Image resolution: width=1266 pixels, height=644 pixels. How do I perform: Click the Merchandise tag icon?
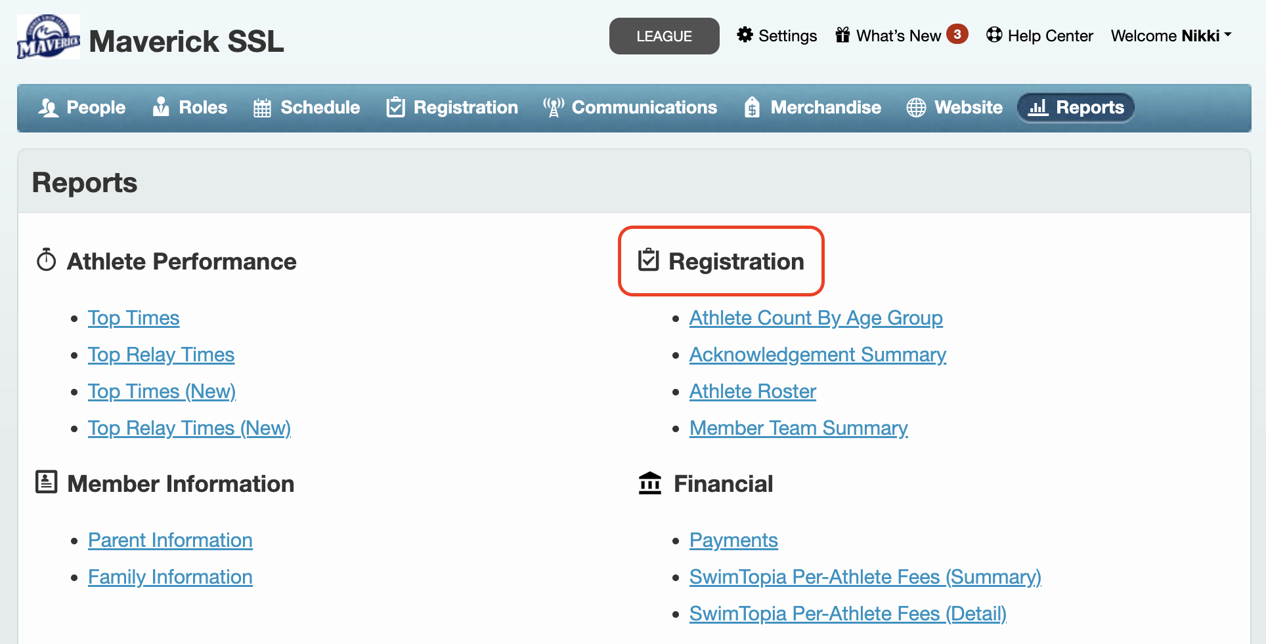click(x=752, y=107)
